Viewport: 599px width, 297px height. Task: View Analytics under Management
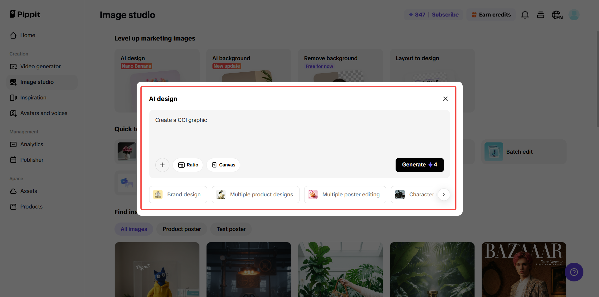pyautogui.click(x=32, y=144)
